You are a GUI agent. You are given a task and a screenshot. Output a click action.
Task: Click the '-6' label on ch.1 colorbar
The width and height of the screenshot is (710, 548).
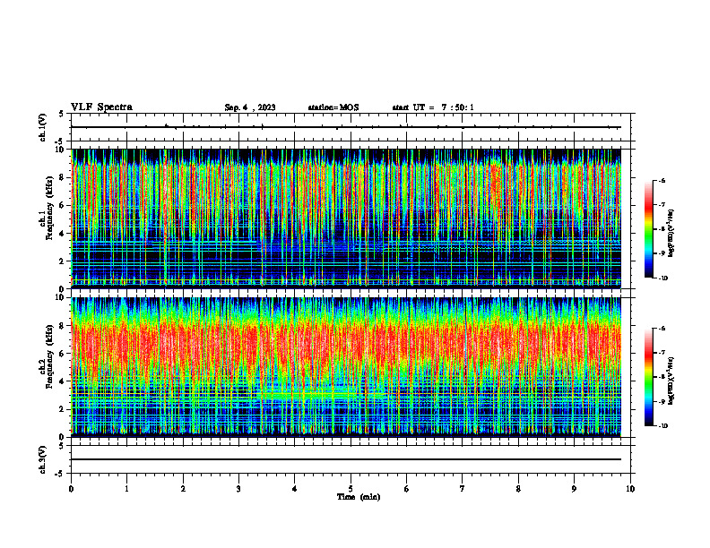click(662, 180)
